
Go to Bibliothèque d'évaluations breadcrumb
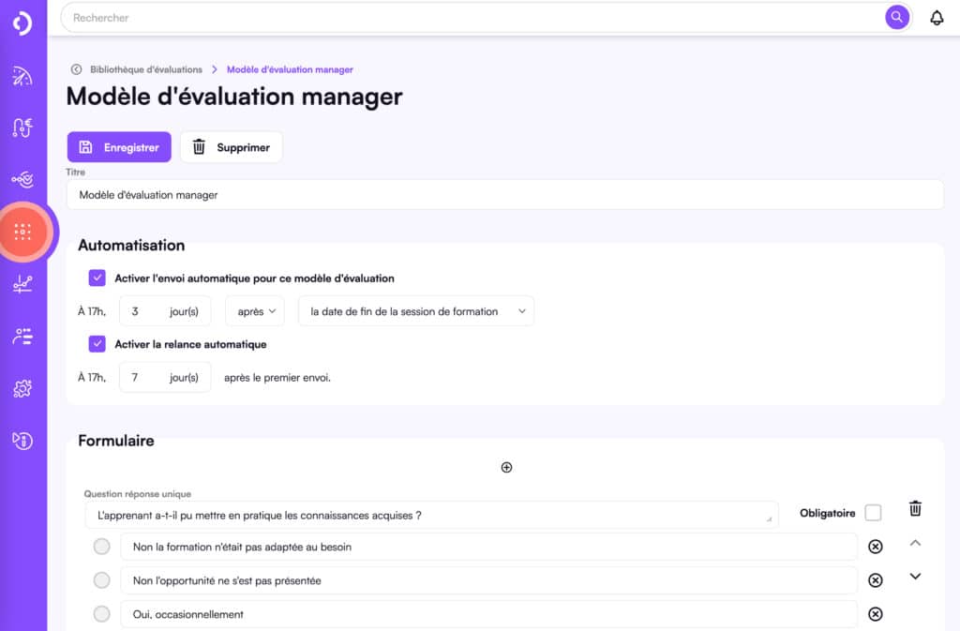click(145, 69)
